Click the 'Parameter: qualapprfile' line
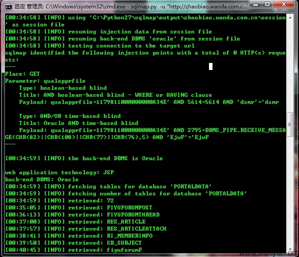299x257 pixels. pyautogui.click(x=45, y=81)
